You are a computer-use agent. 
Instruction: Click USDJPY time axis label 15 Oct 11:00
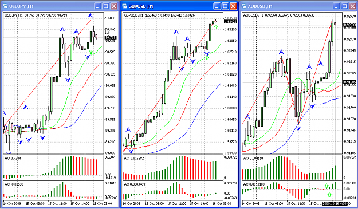57,203
